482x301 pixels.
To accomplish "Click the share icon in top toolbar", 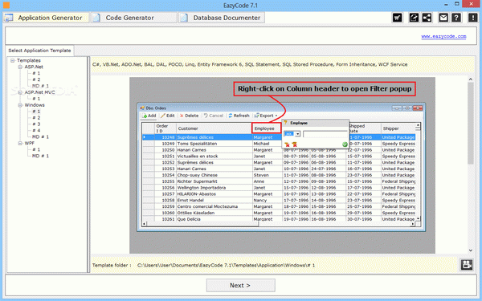I will pos(427,18).
